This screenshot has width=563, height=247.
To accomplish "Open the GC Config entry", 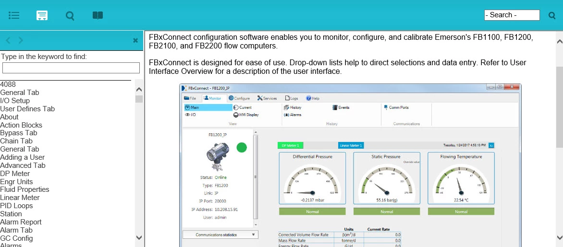I will [16, 238].
